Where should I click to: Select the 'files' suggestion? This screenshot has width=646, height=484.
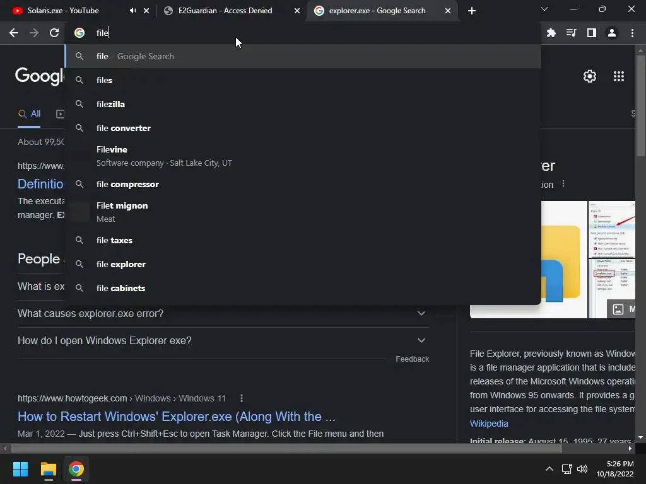click(303, 80)
